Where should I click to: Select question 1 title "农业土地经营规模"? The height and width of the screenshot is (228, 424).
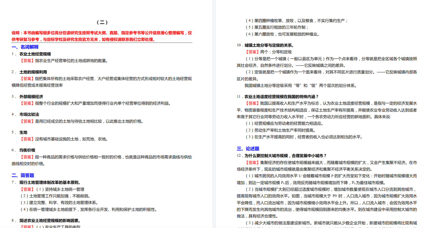[x=35, y=54]
